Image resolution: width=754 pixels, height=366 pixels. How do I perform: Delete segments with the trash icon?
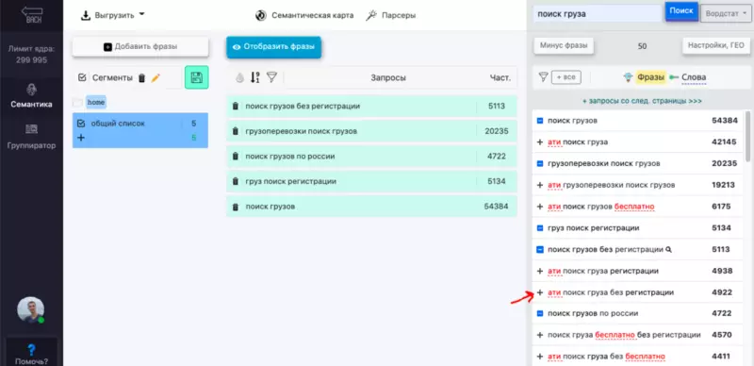click(141, 78)
